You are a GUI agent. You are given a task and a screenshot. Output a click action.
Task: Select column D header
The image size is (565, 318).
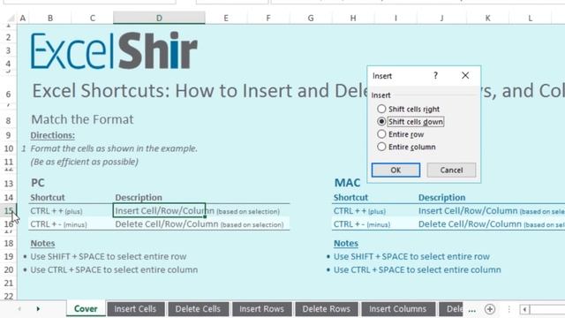click(159, 18)
